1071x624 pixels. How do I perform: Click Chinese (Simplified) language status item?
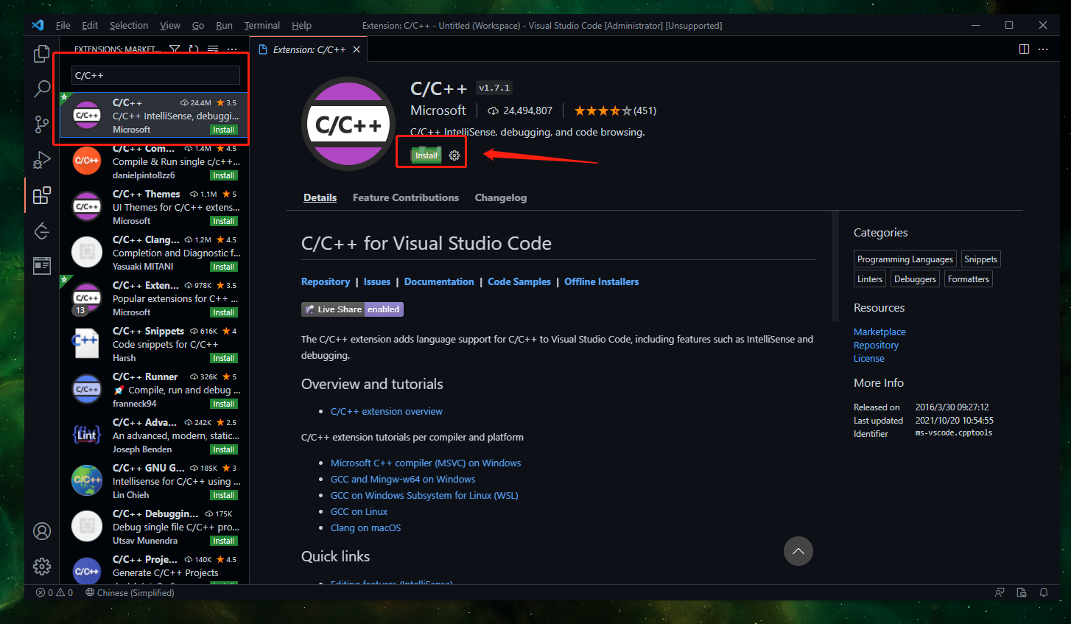click(130, 592)
